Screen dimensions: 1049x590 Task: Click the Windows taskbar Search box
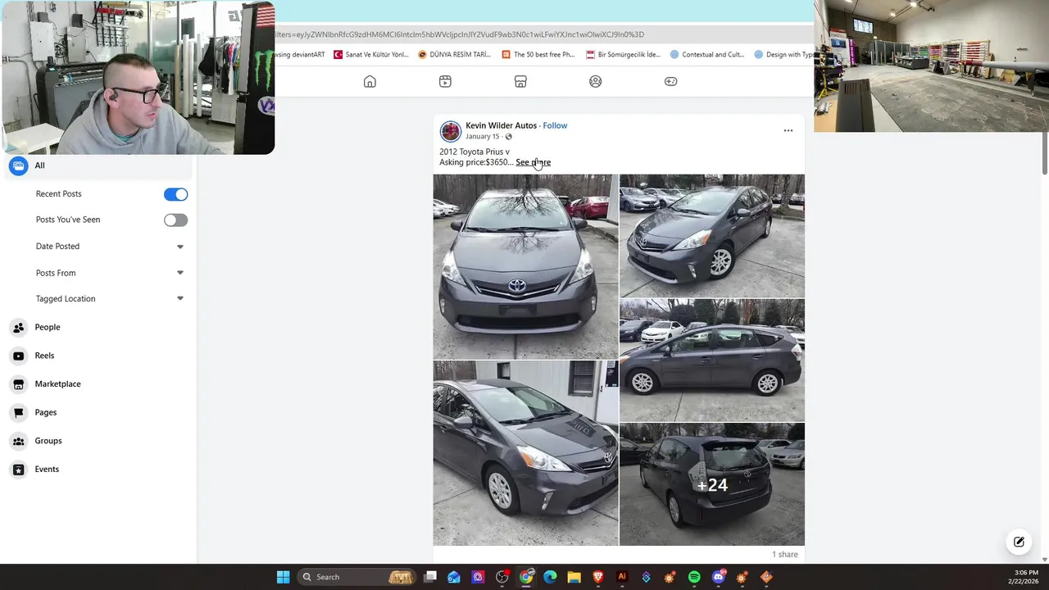356,577
